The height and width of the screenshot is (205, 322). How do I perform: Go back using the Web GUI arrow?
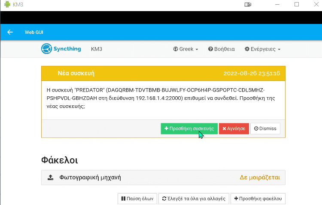pos(10,32)
